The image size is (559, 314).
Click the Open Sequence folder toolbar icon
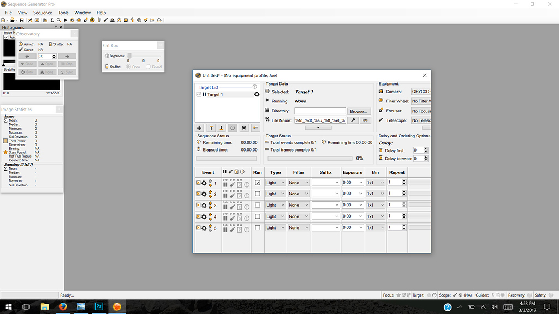[12, 20]
